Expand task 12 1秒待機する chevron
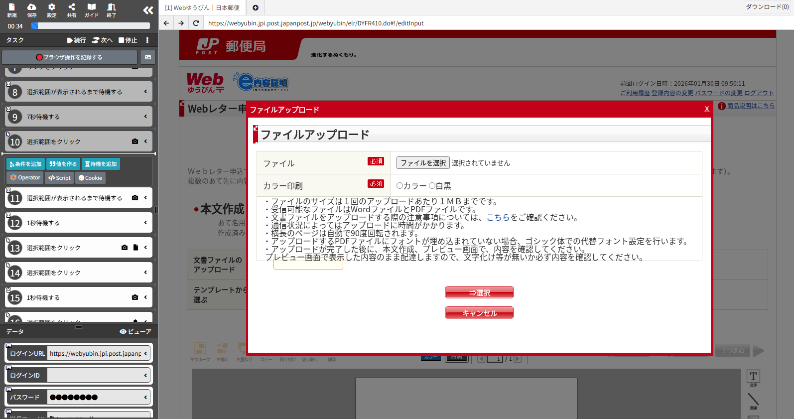The height and width of the screenshot is (419, 794). pyautogui.click(x=145, y=223)
